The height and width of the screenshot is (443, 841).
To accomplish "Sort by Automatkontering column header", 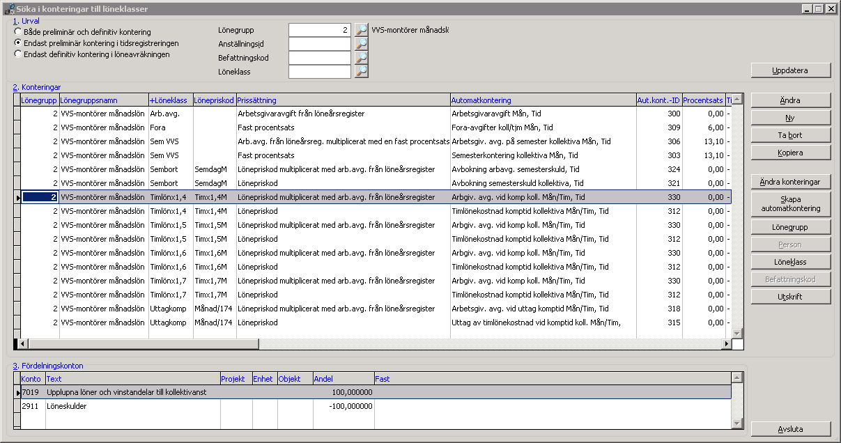I will pos(543,100).
